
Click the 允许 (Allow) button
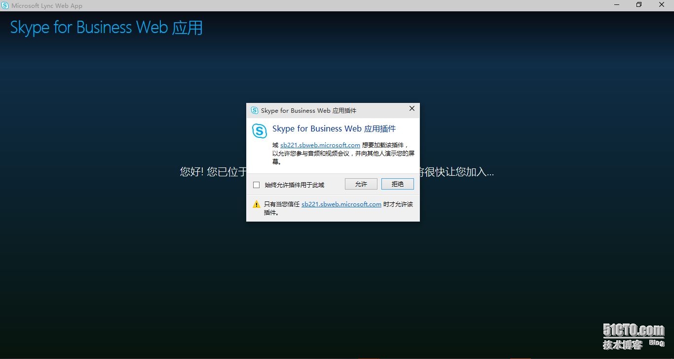[x=361, y=184]
